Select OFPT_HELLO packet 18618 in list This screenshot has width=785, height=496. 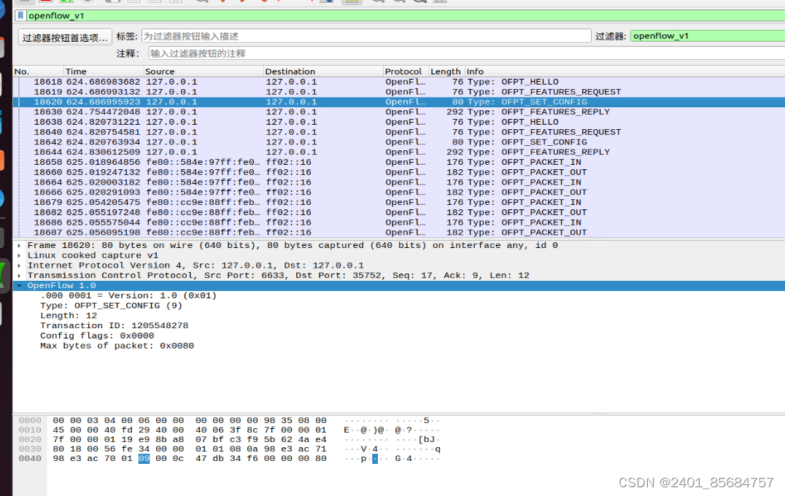(x=219, y=82)
